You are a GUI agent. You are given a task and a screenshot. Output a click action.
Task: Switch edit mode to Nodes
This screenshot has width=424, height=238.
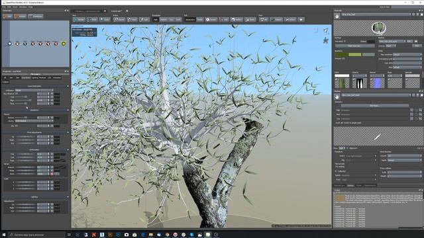(199, 19)
